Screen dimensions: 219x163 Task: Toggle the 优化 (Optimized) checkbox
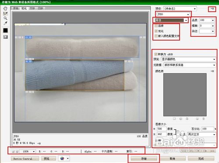(156, 31)
